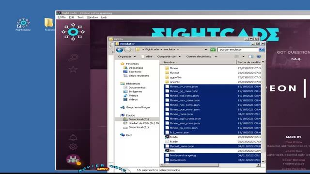Open notifications bell in Fightcade sidebar

tap(73, 137)
